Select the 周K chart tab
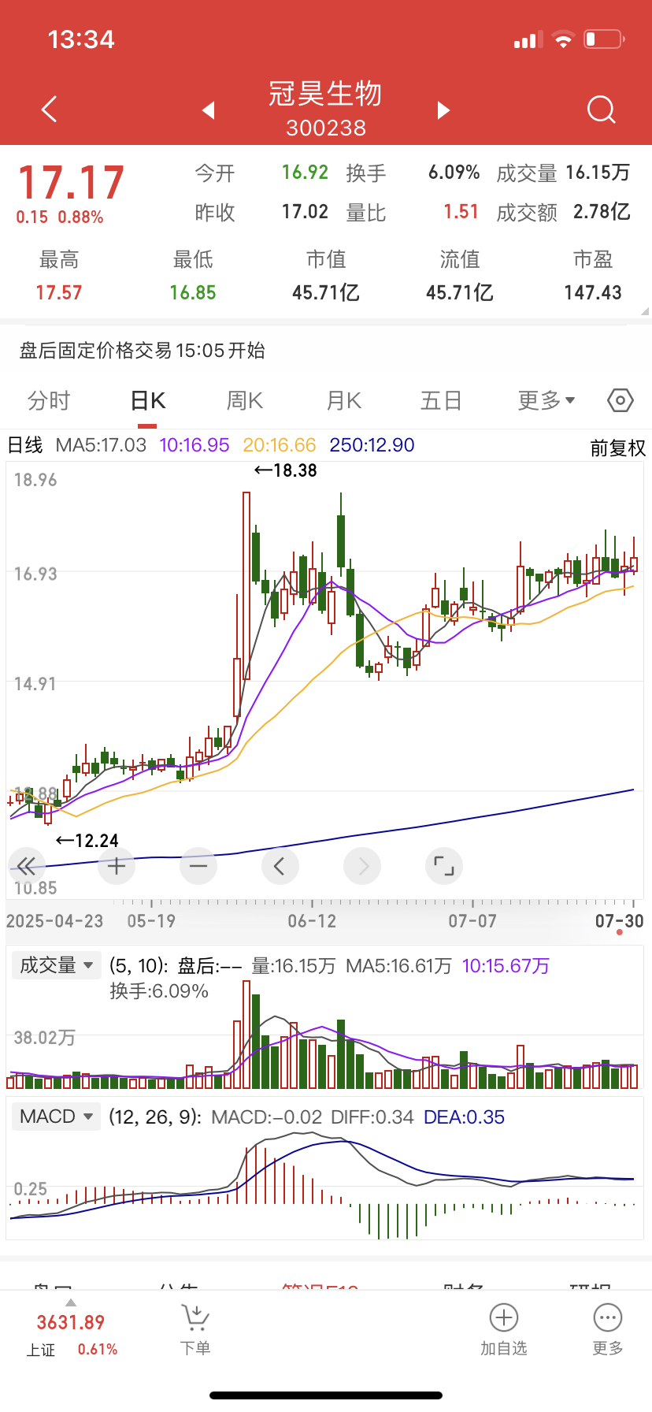 click(245, 401)
